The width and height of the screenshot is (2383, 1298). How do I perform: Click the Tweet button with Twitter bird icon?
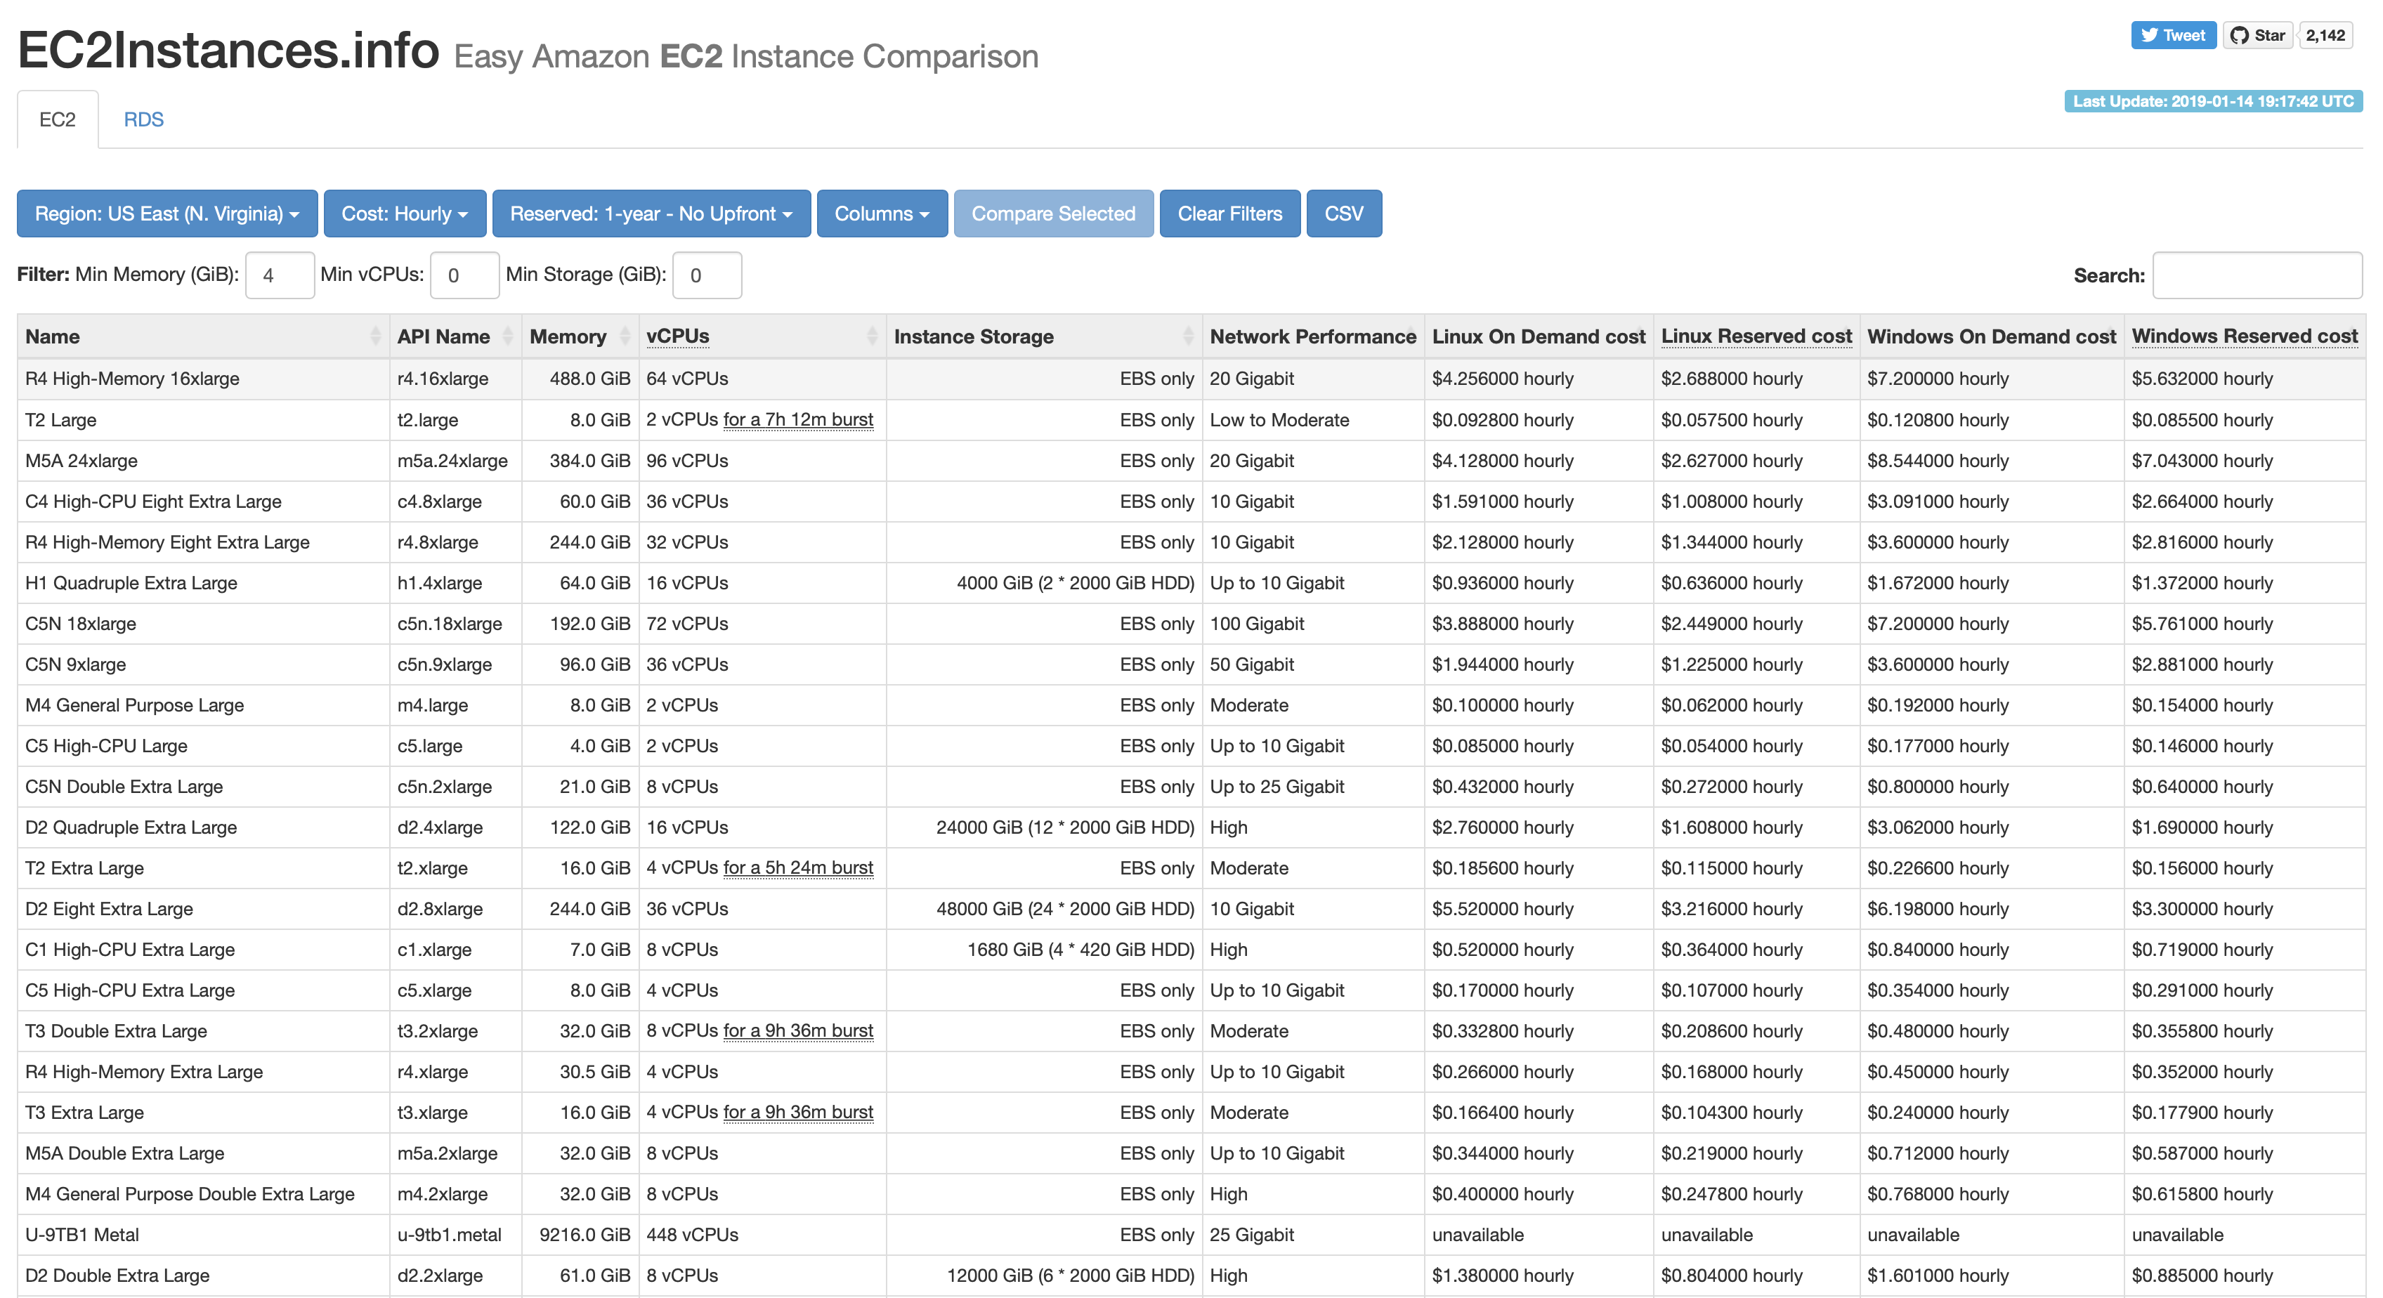pyautogui.click(x=2173, y=35)
